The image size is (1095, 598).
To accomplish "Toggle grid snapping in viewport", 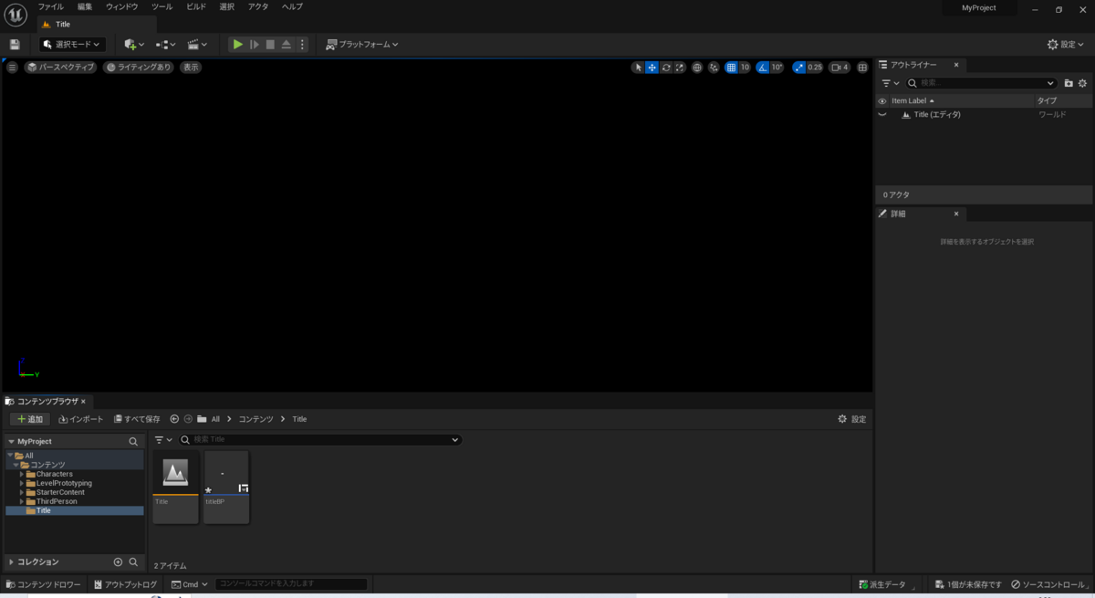I will coord(731,68).
